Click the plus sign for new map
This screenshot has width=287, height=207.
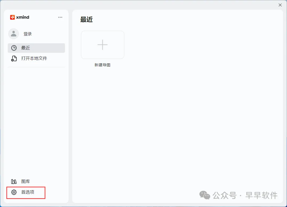pos(103,45)
